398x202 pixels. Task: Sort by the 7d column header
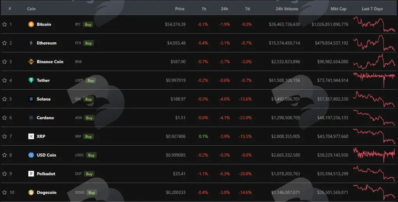pos(247,9)
